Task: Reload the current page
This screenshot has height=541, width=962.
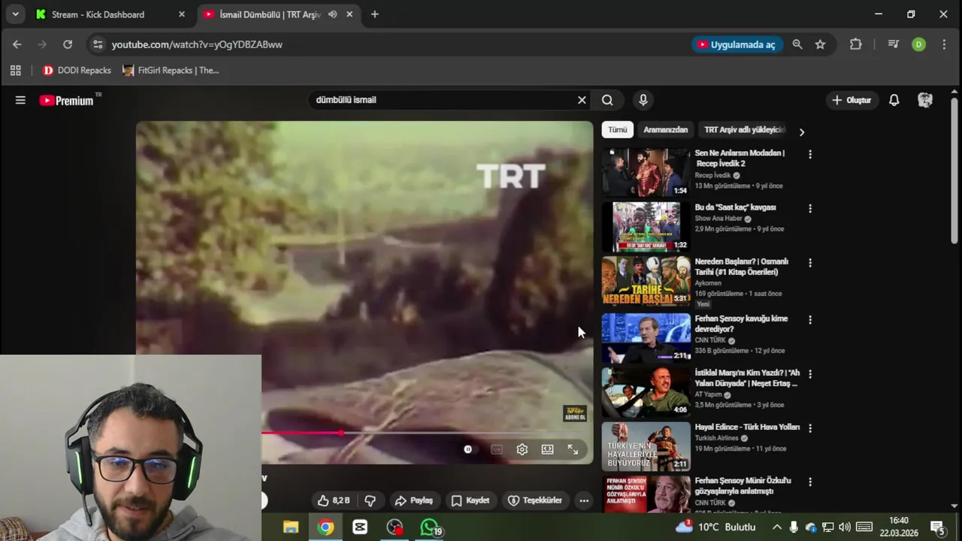Action: click(68, 44)
